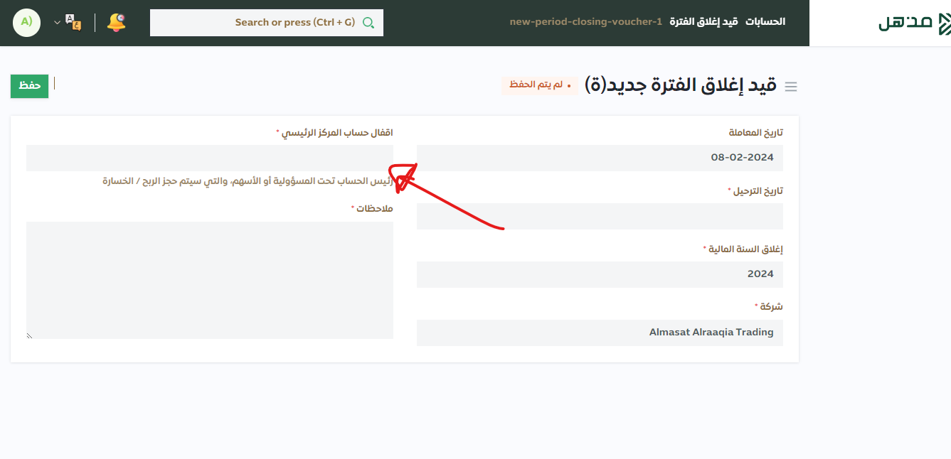Viewport: 951px width, 459px height.
Task: Open the إغلاق السنة المالية 2024 field
Action: click(600, 274)
